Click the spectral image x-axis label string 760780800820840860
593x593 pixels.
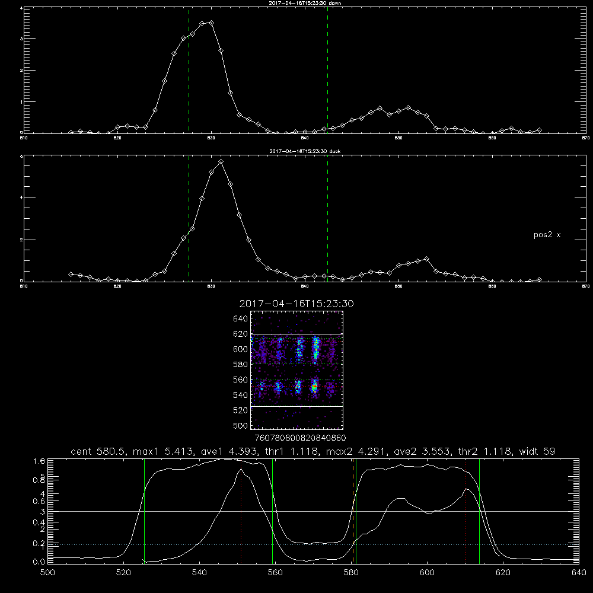pos(300,438)
